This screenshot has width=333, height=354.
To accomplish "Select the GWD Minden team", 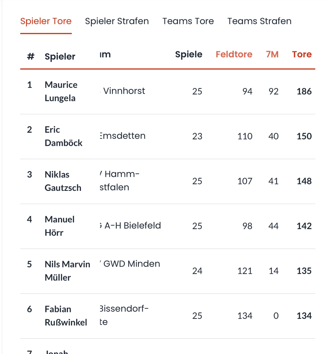I will tap(131, 264).
